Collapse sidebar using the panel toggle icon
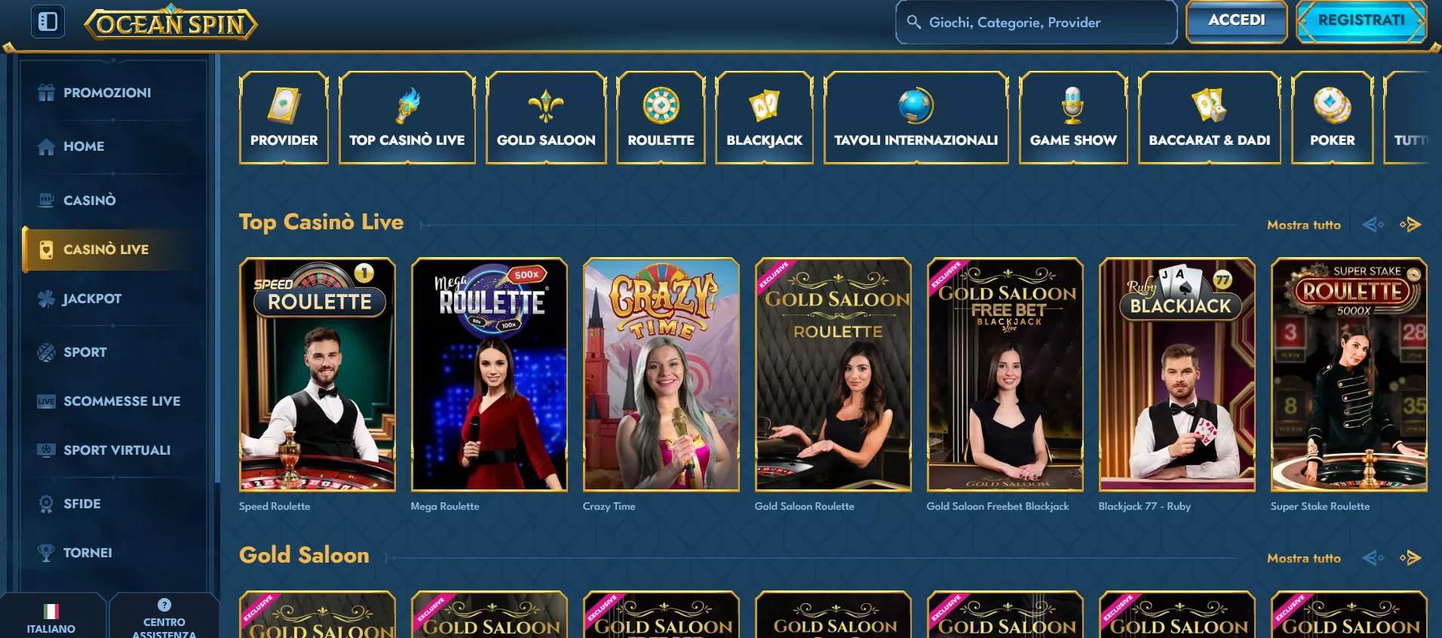The width and height of the screenshot is (1442, 638). [48, 21]
